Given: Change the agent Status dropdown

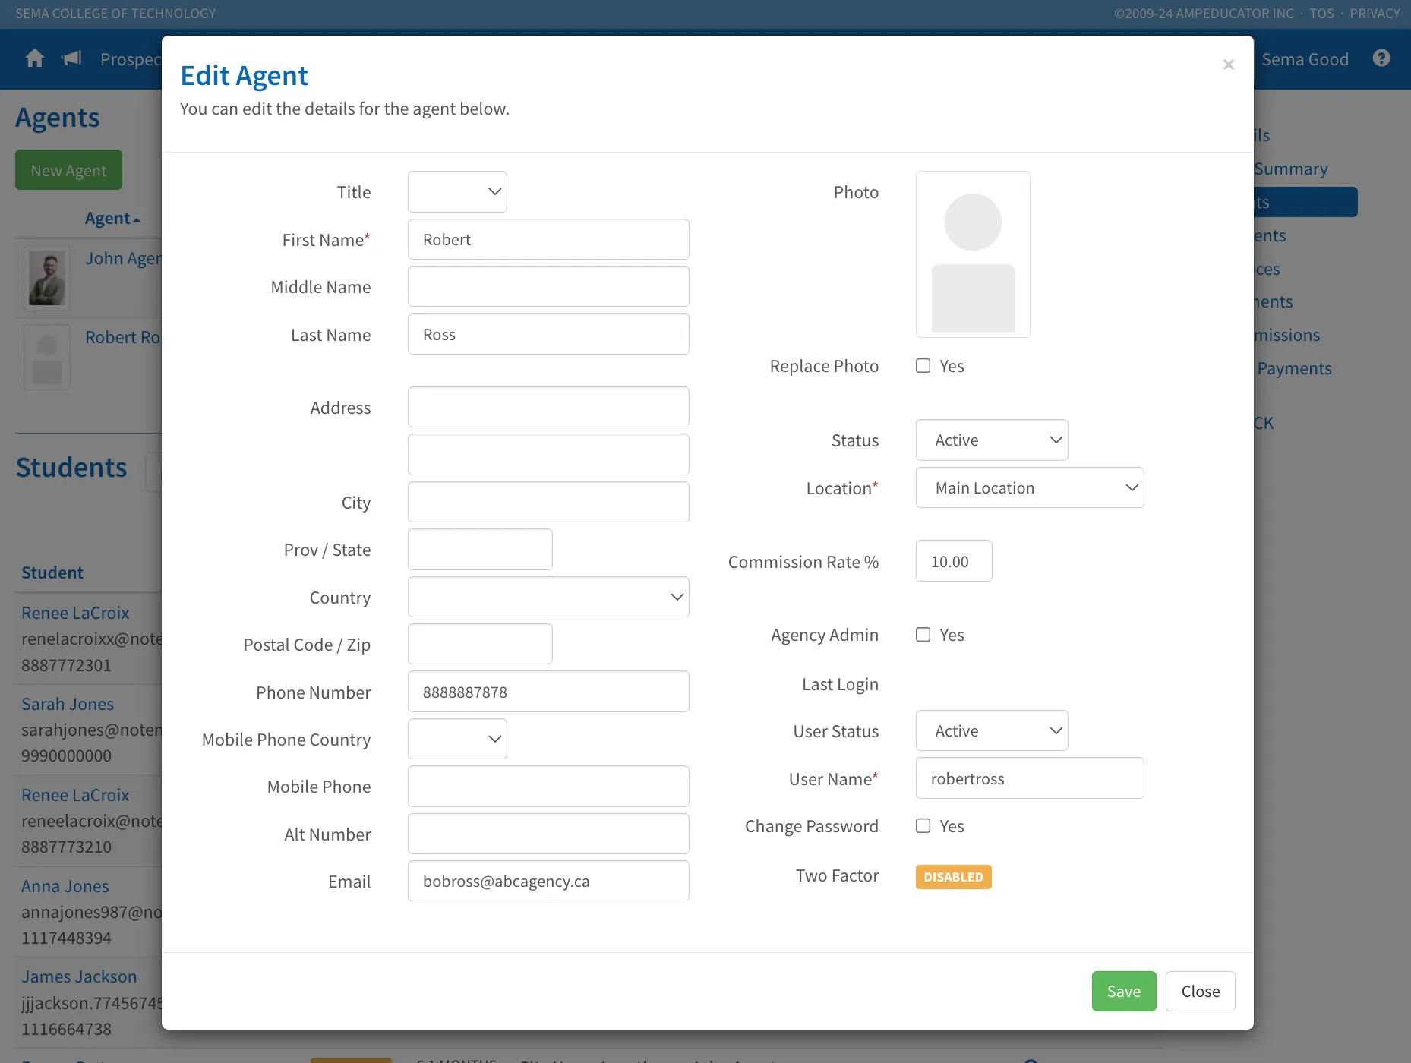Looking at the screenshot, I should click(992, 440).
